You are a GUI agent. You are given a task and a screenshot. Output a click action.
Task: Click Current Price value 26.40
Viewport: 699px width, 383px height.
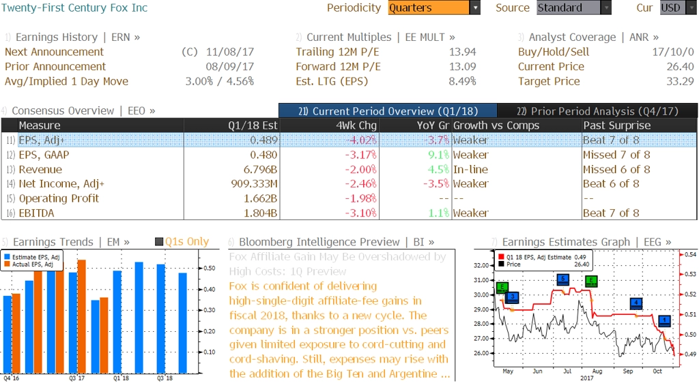681,67
